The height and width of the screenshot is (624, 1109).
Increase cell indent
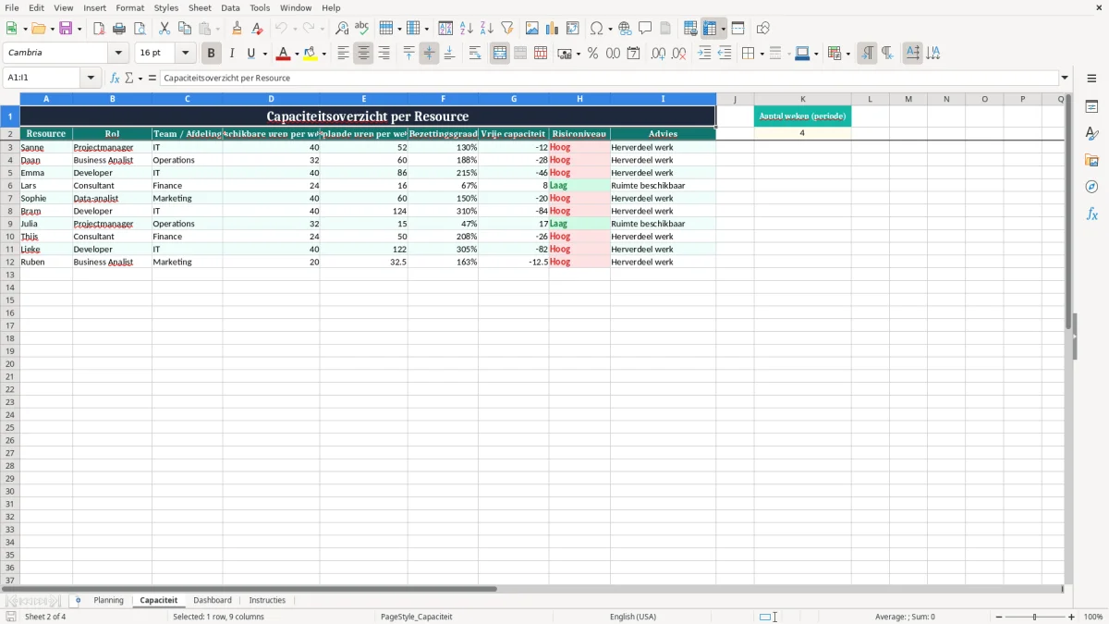click(x=704, y=54)
